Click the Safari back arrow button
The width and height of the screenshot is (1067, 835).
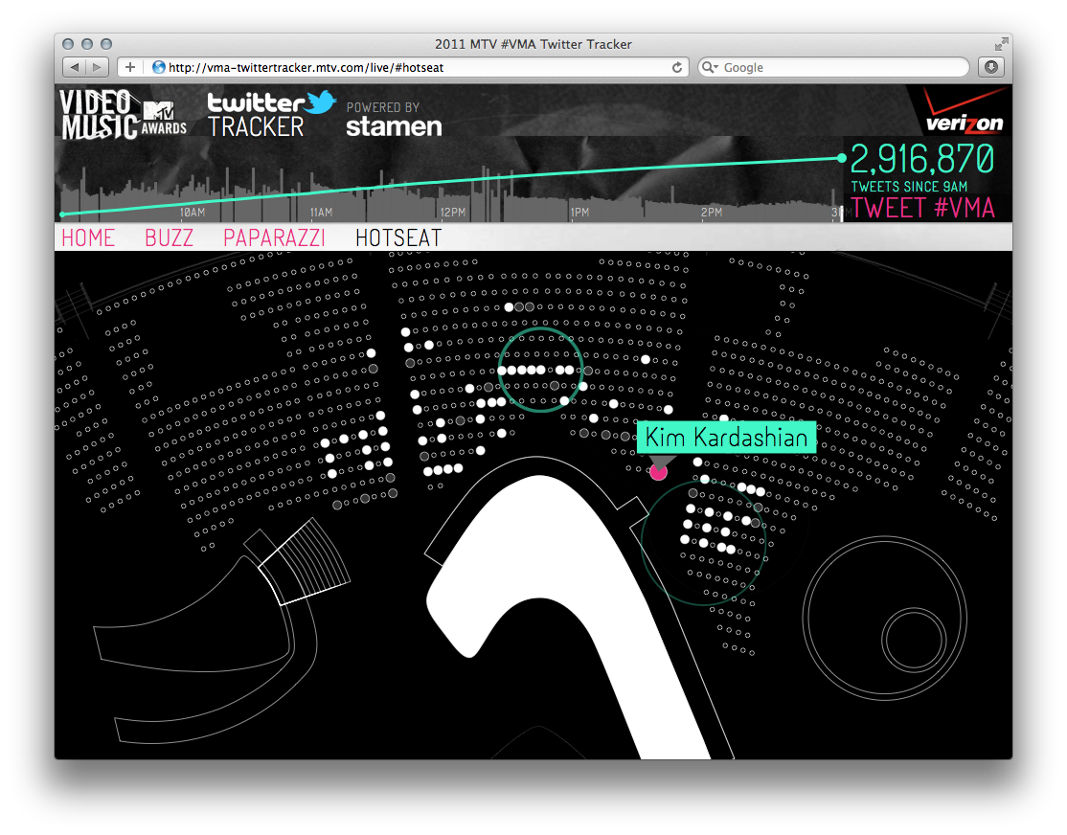coord(75,67)
